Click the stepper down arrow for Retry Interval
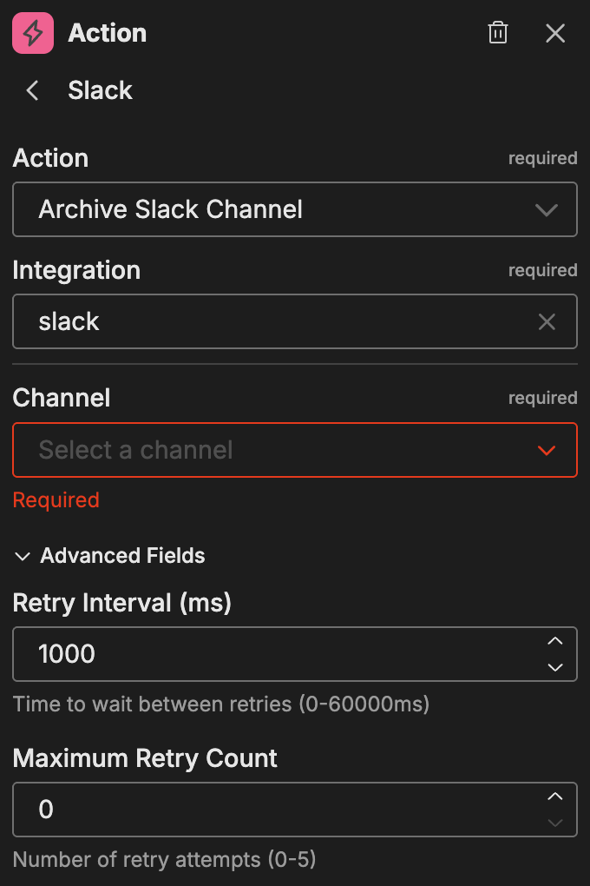 pyautogui.click(x=556, y=666)
